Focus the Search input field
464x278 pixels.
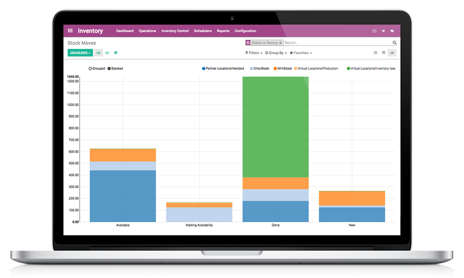click(x=337, y=43)
